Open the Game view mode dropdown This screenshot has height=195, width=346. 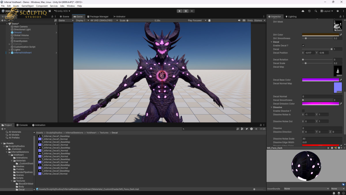click(x=66, y=21)
